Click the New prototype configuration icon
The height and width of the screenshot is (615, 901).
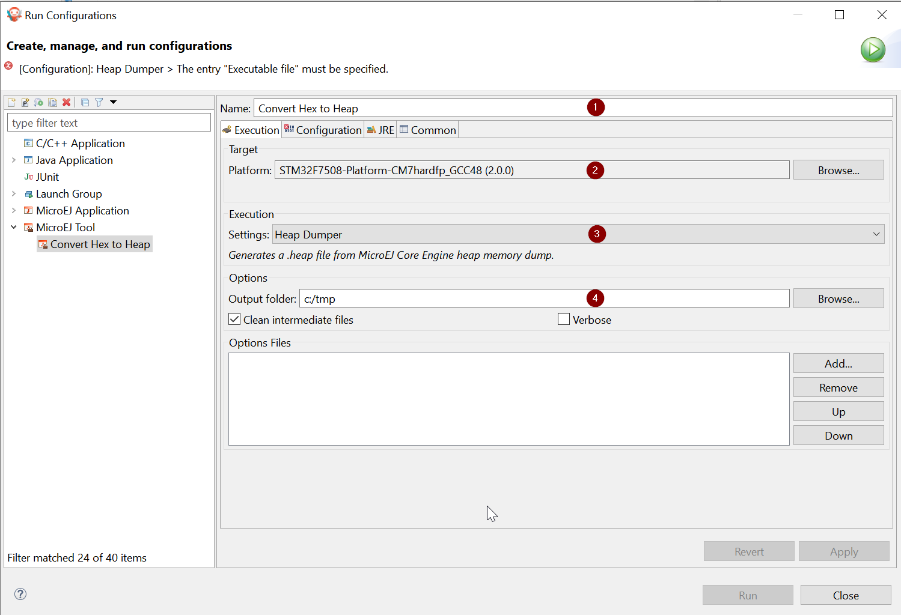click(x=25, y=103)
